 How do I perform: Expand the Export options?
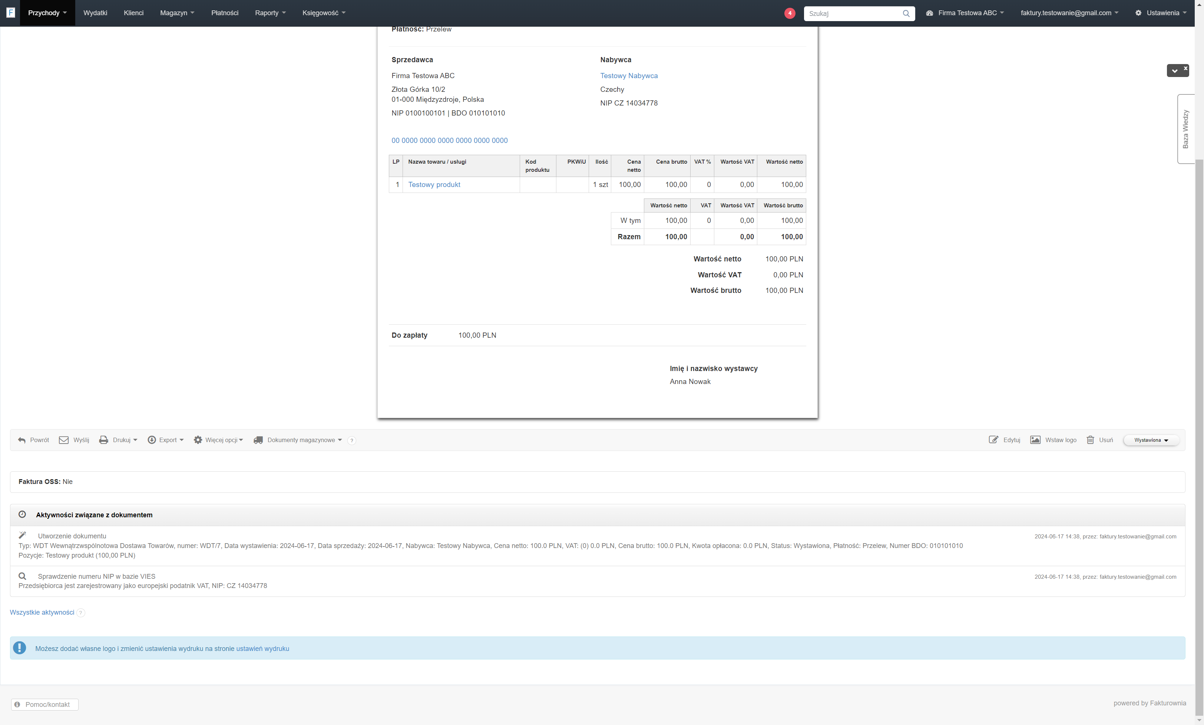(x=181, y=440)
